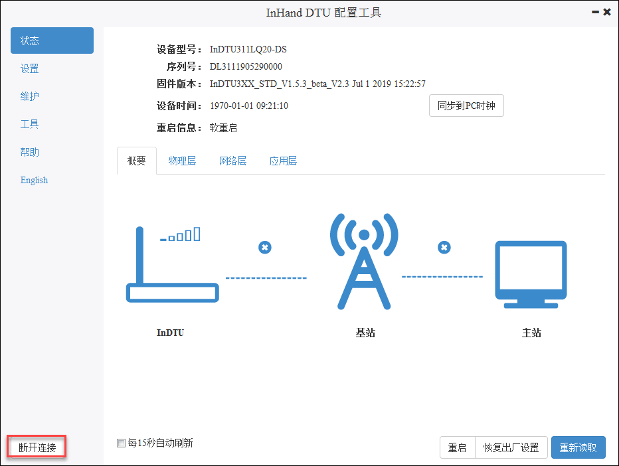Click the 重启信息 field label
The height and width of the screenshot is (466, 619).
179,128
